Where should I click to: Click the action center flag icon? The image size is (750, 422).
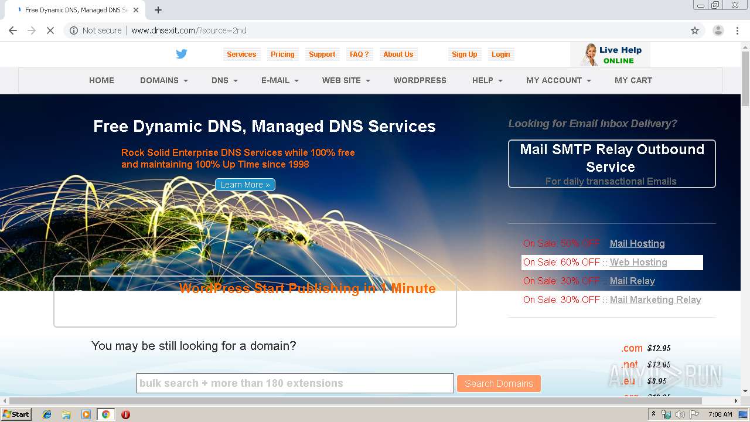(694, 414)
